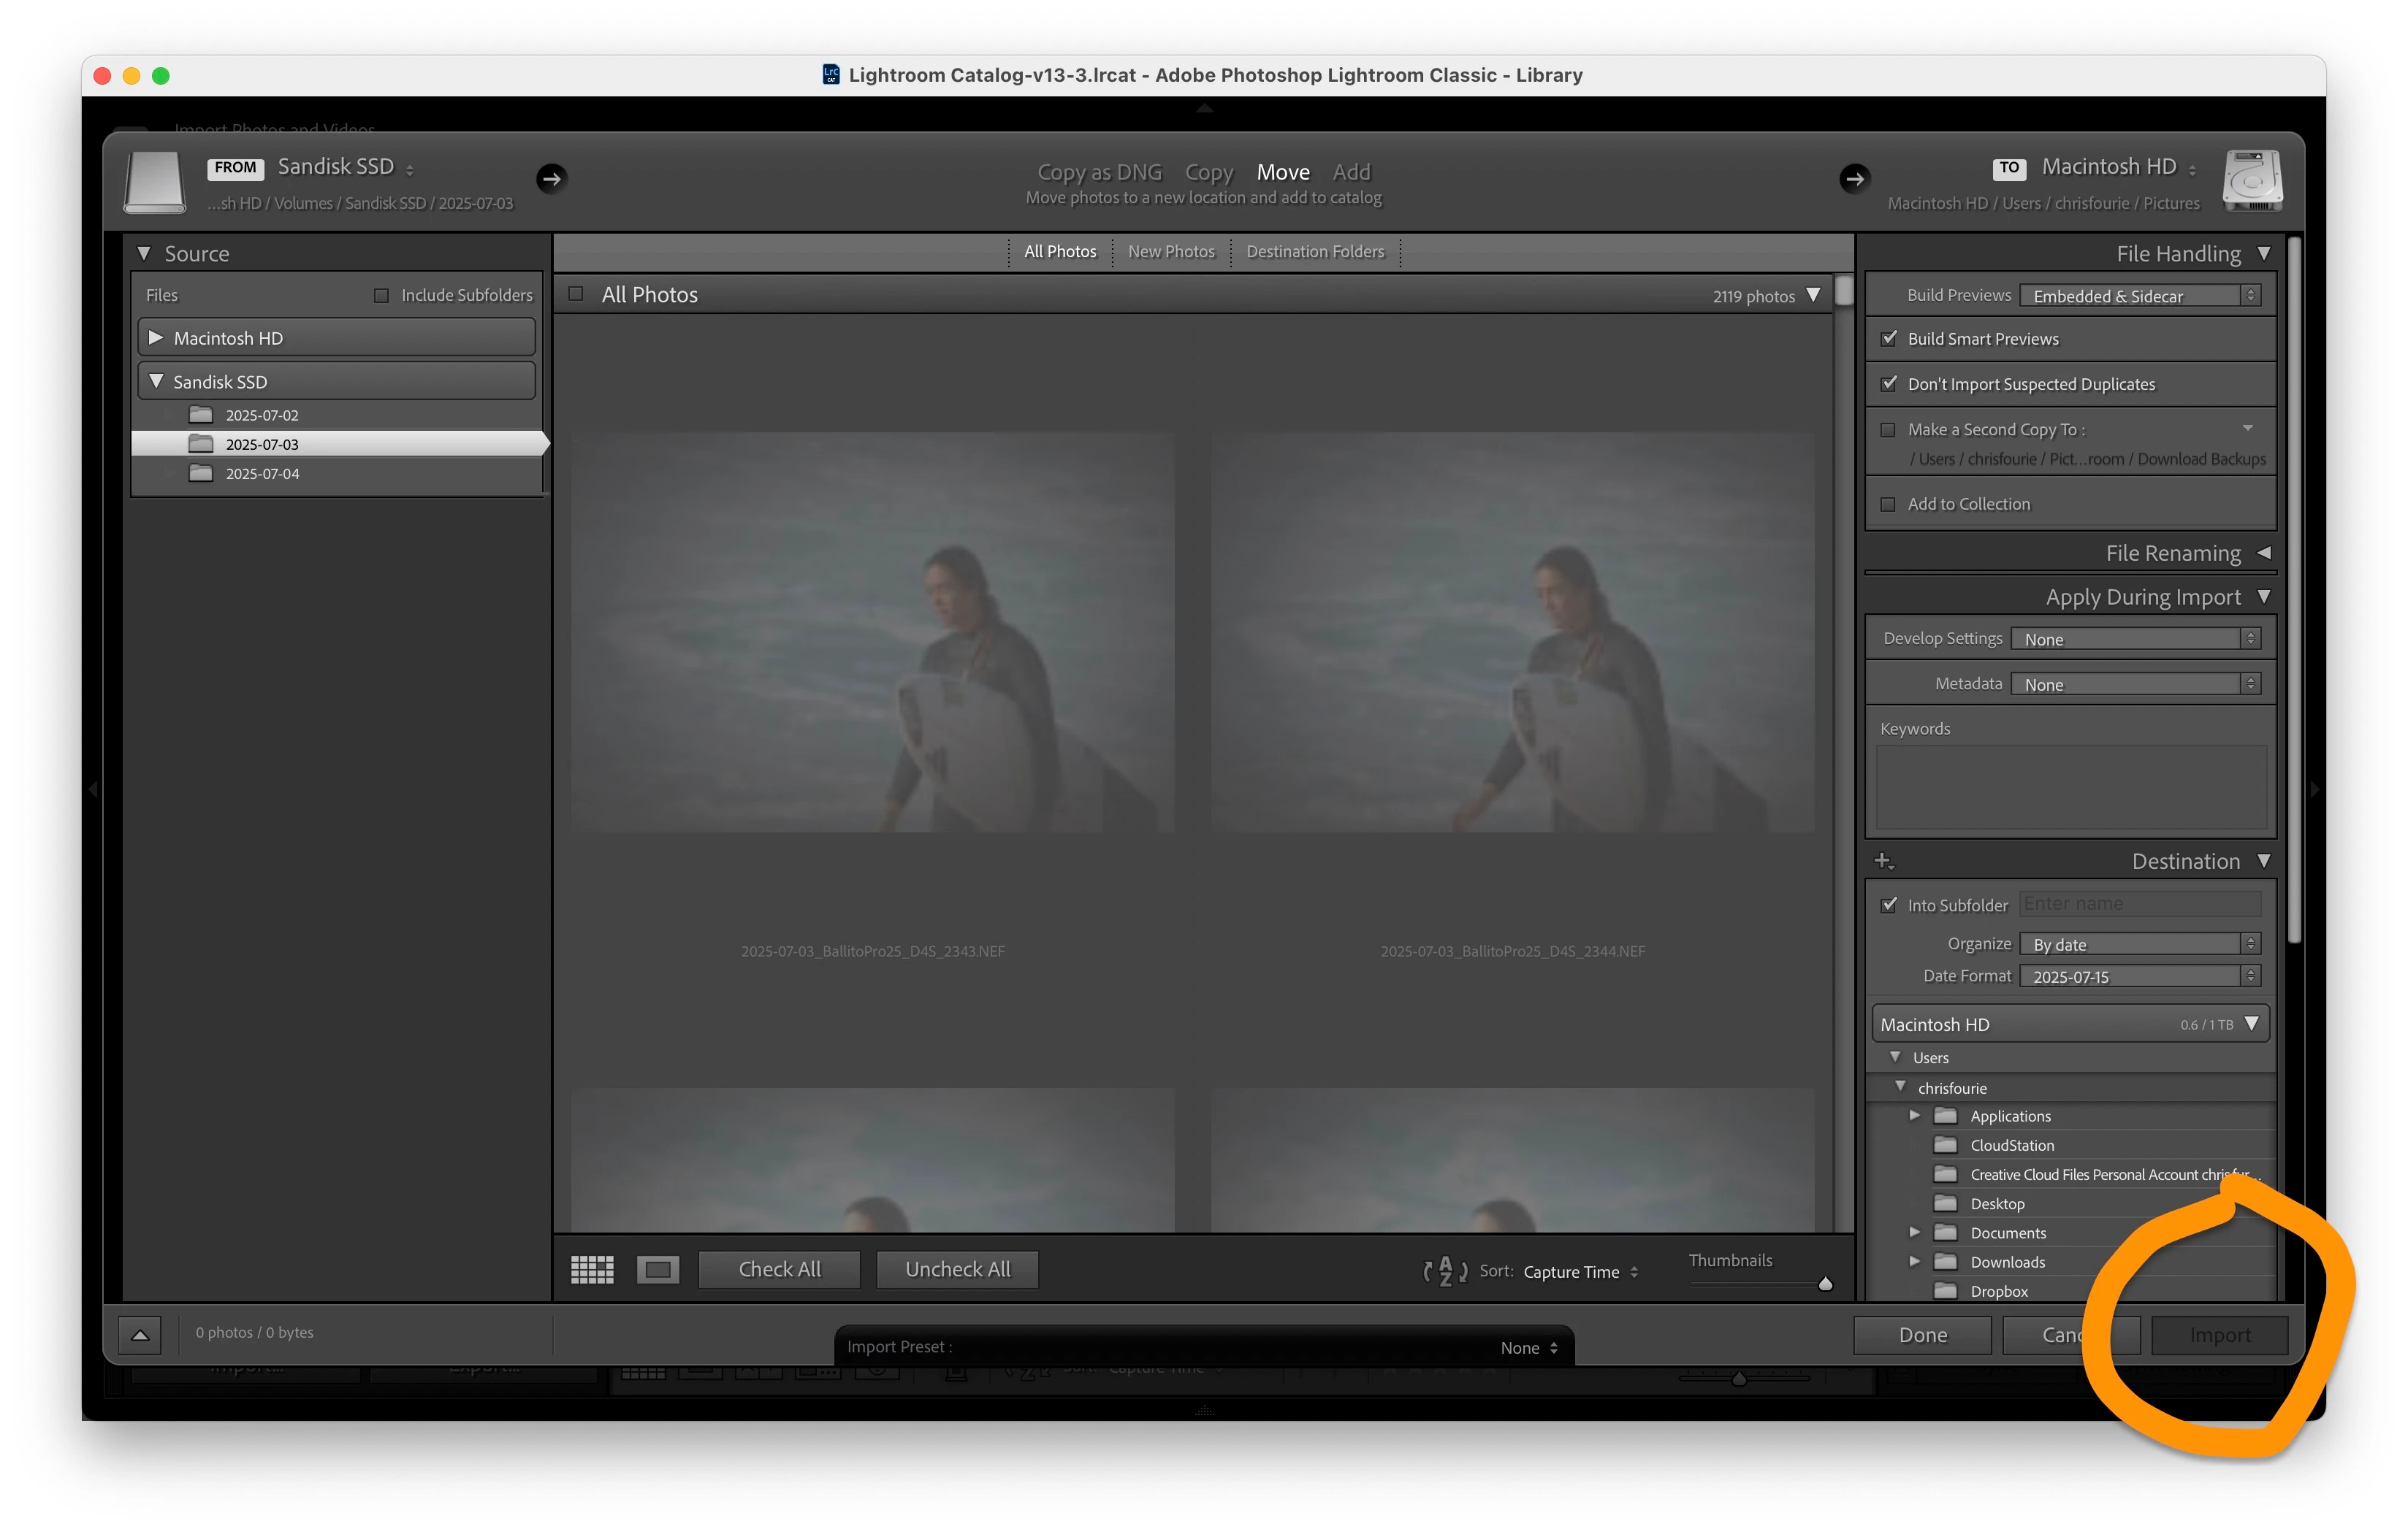Select the 2025-07-04 source folder
Image resolution: width=2408 pixels, height=1529 pixels.
click(262, 474)
